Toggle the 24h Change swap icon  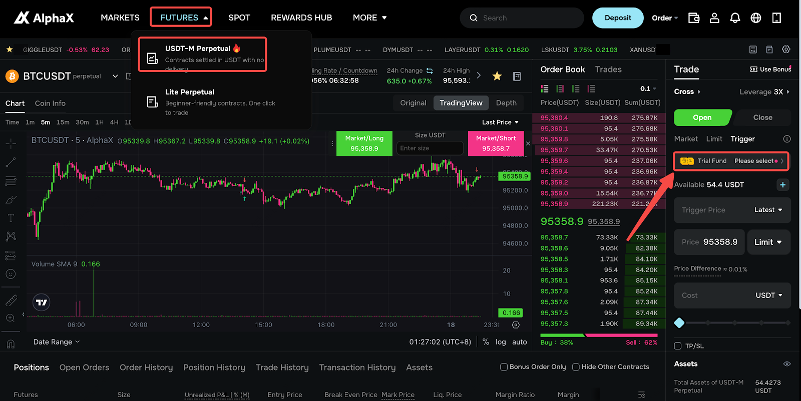[430, 70]
